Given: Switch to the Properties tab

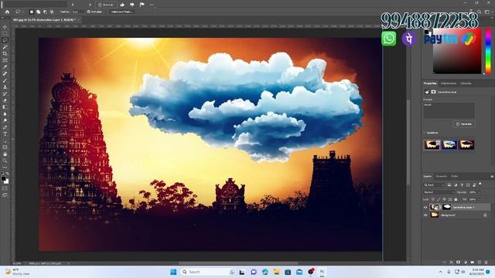Looking at the screenshot, I should click(430, 83).
